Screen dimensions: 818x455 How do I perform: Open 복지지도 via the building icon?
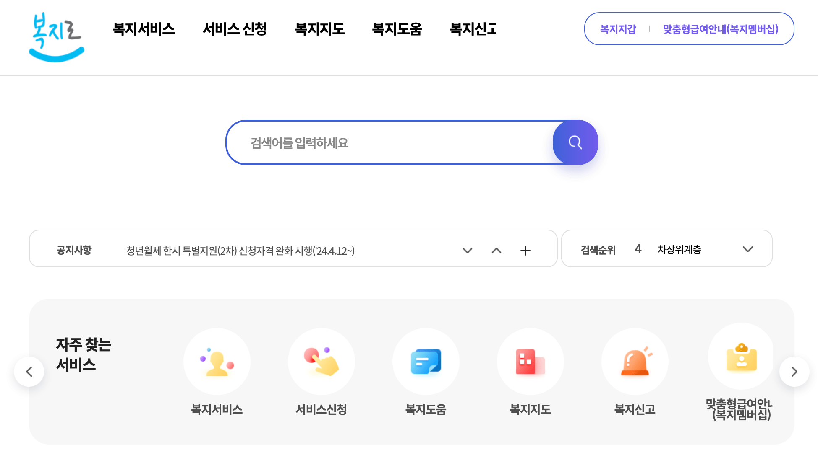click(x=530, y=362)
